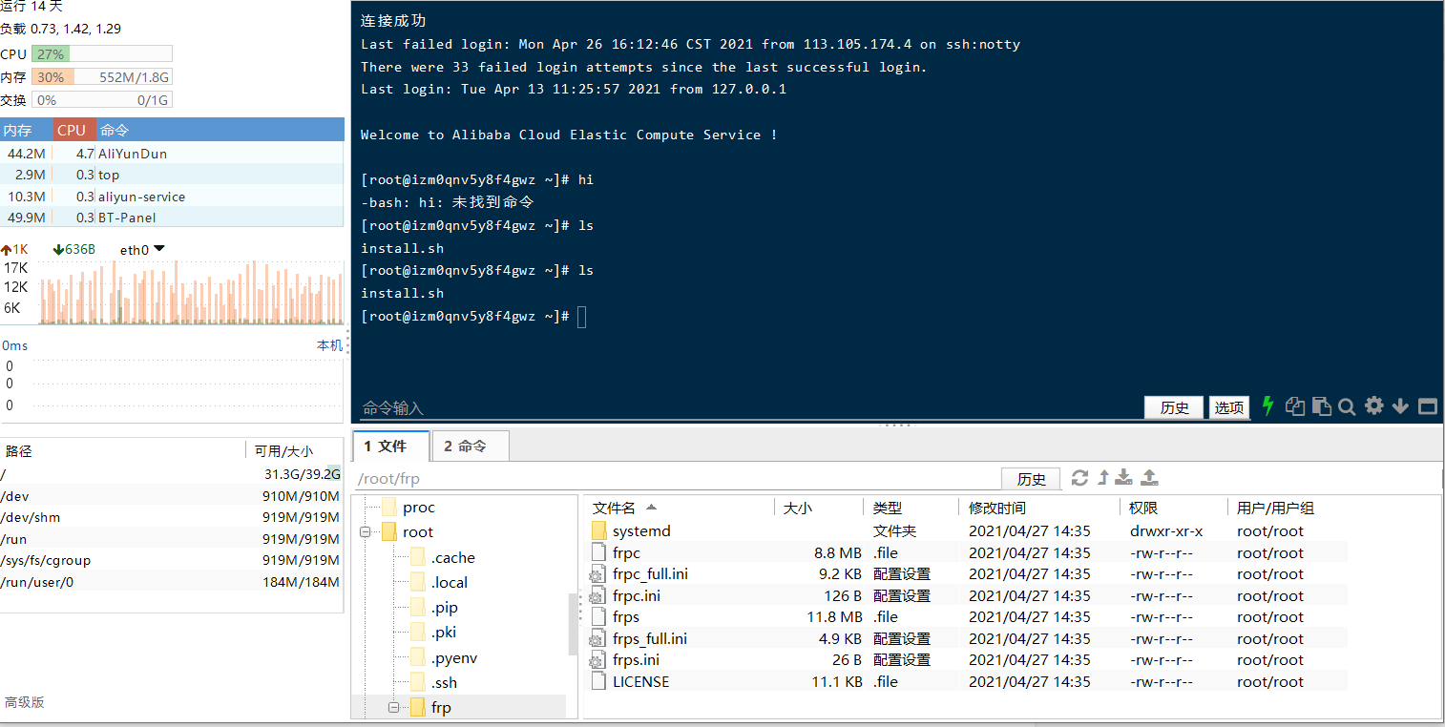The height and width of the screenshot is (727, 1445).
Task: Click the file download icon in file panel
Action: pyautogui.click(x=1123, y=478)
